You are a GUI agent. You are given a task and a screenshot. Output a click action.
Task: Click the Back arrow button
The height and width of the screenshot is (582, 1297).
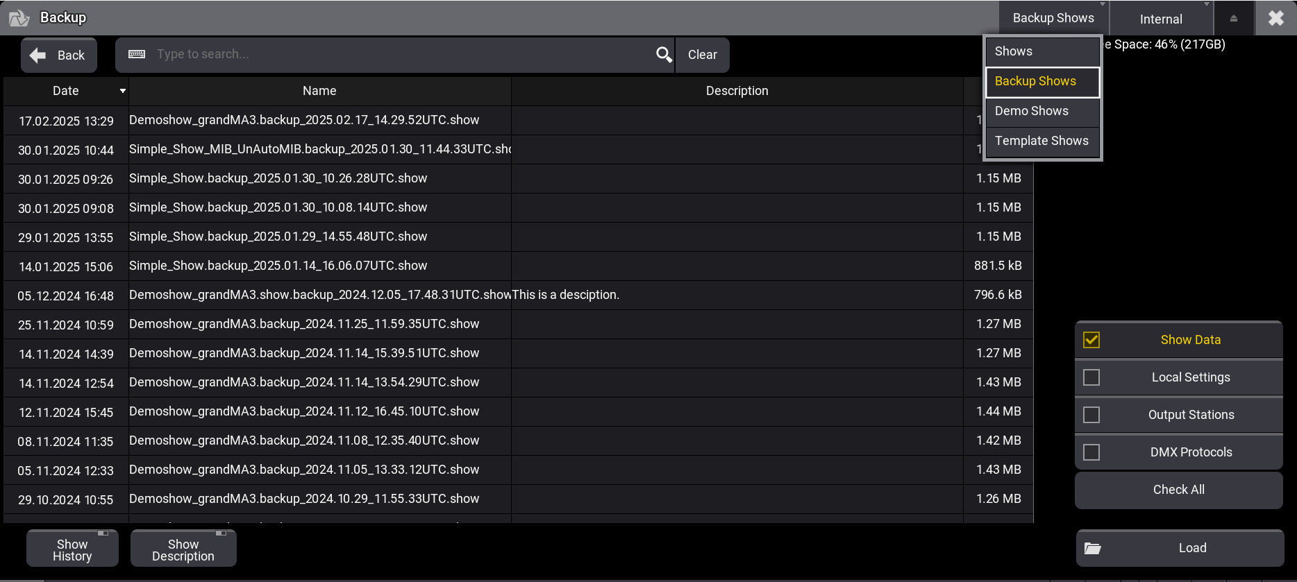click(58, 55)
